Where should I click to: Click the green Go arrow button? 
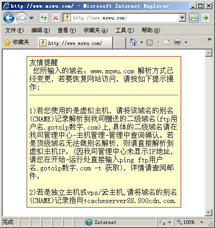pos(206,18)
